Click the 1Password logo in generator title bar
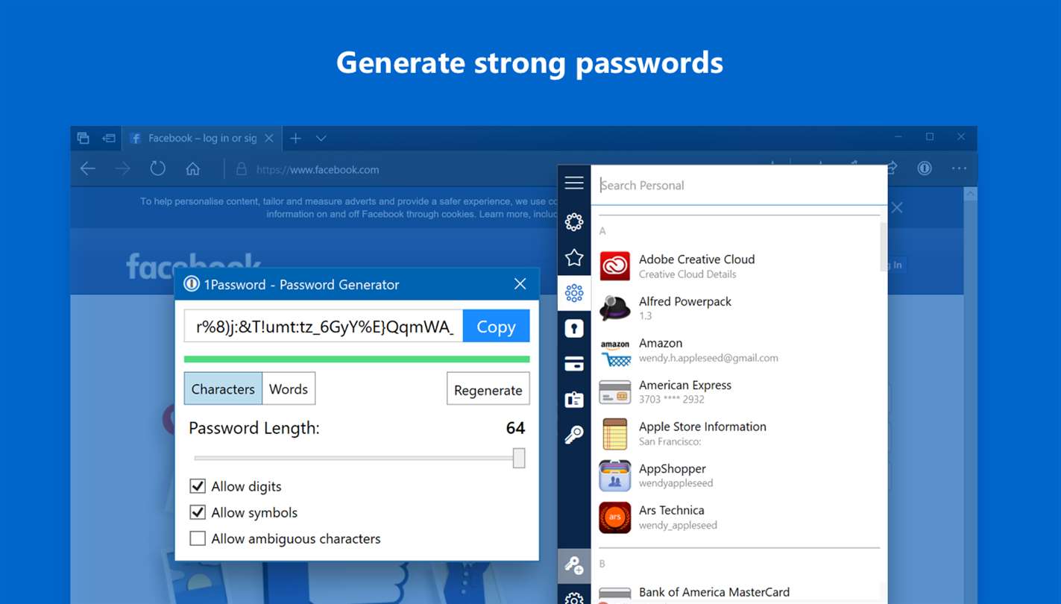 coord(192,284)
